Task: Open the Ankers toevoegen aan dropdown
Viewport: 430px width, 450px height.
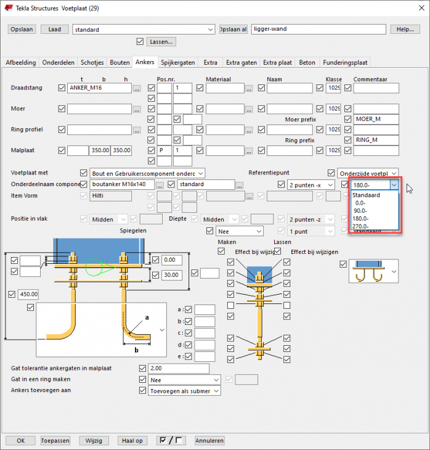Action: [x=216, y=391]
